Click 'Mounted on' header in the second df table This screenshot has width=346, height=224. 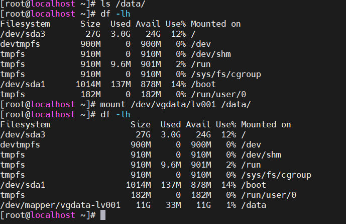pos(266,124)
